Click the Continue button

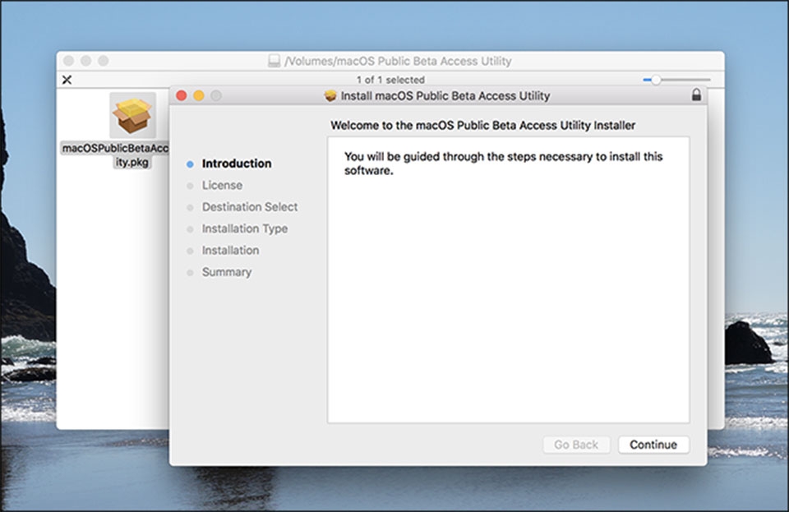(653, 445)
